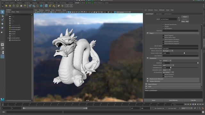Create Arnold photometric light from shelf
This screenshot has width=205, height=115.
[x=14, y=6]
